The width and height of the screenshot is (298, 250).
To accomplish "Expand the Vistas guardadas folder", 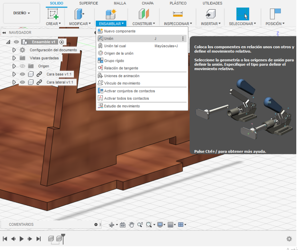I will point(14,58).
